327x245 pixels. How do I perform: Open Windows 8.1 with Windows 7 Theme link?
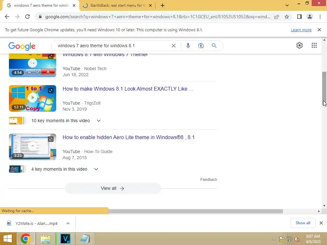[105, 55]
